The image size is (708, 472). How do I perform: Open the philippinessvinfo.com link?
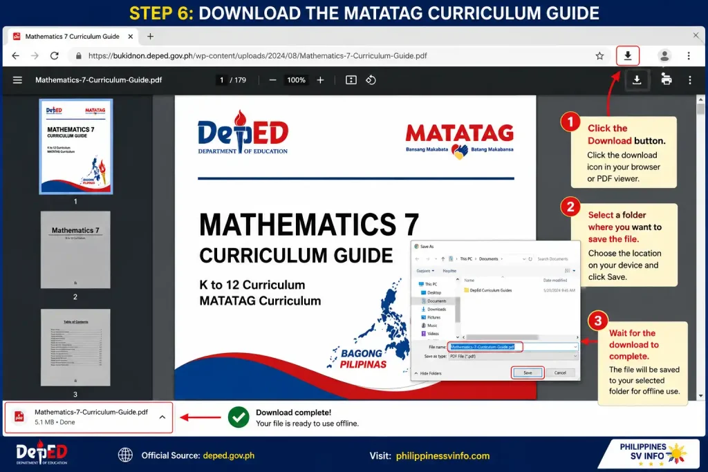click(x=442, y=455)
